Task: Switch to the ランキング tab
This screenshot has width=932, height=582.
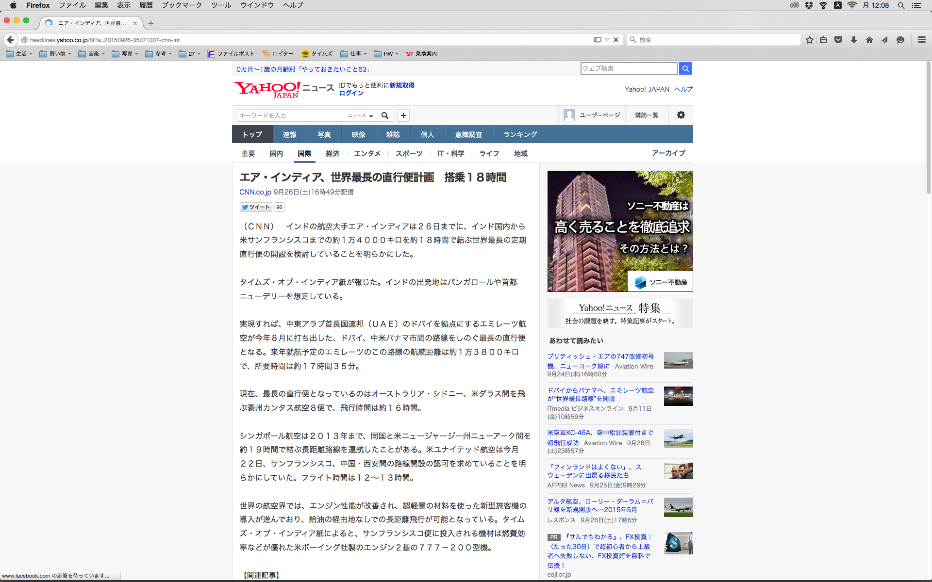Action: point(520,134)
